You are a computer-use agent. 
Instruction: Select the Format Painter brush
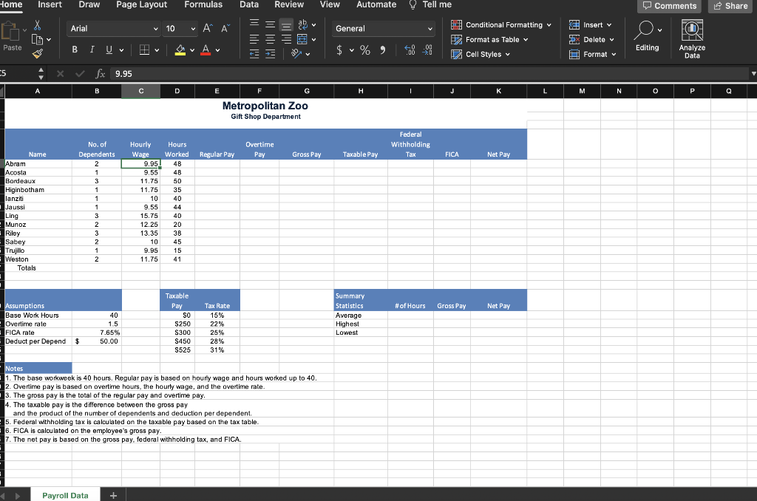coord(37,54)
